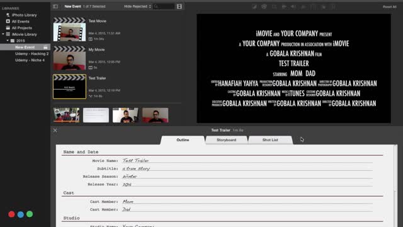Collapse the 2015 disclosure triangle

point(8,40)
